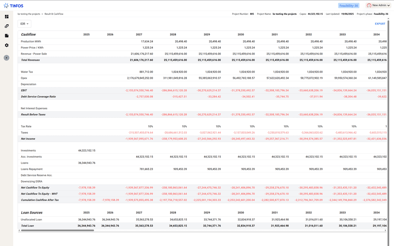Click the Net Income row label
The width and height of the screenshot is (394, 246).
pyautogui.click(x=28, y=138)
